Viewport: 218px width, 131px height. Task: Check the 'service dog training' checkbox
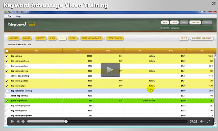click(x=7, y=76)
